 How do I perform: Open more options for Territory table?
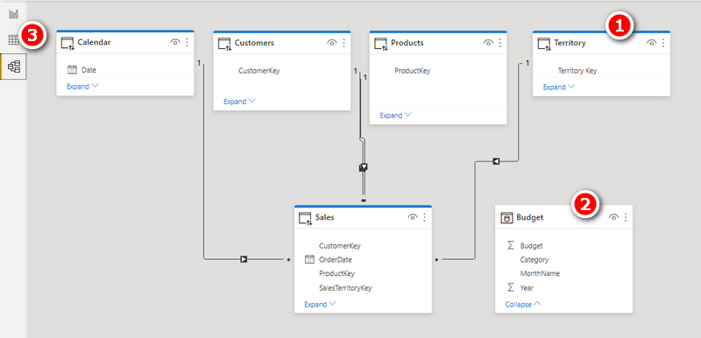point(663,43)
